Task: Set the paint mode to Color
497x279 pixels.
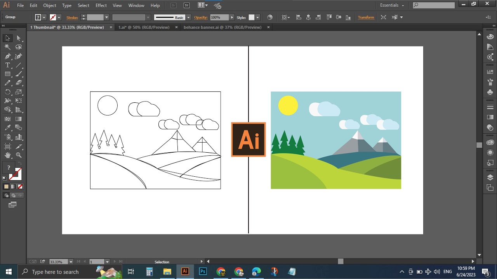Action: click(6, 187)
